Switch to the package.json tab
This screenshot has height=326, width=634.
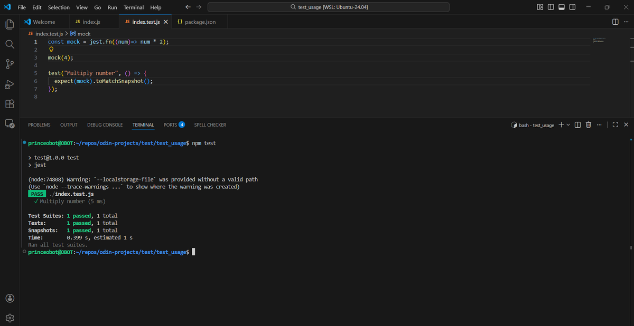coord(201,22)
